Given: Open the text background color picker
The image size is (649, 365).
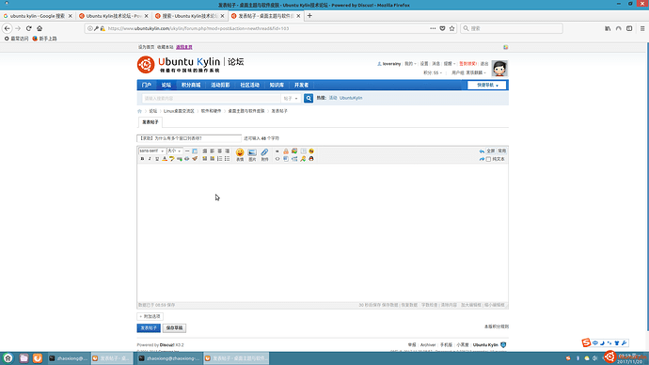Looking at the screenshot, I should click(x=172, y=159).
